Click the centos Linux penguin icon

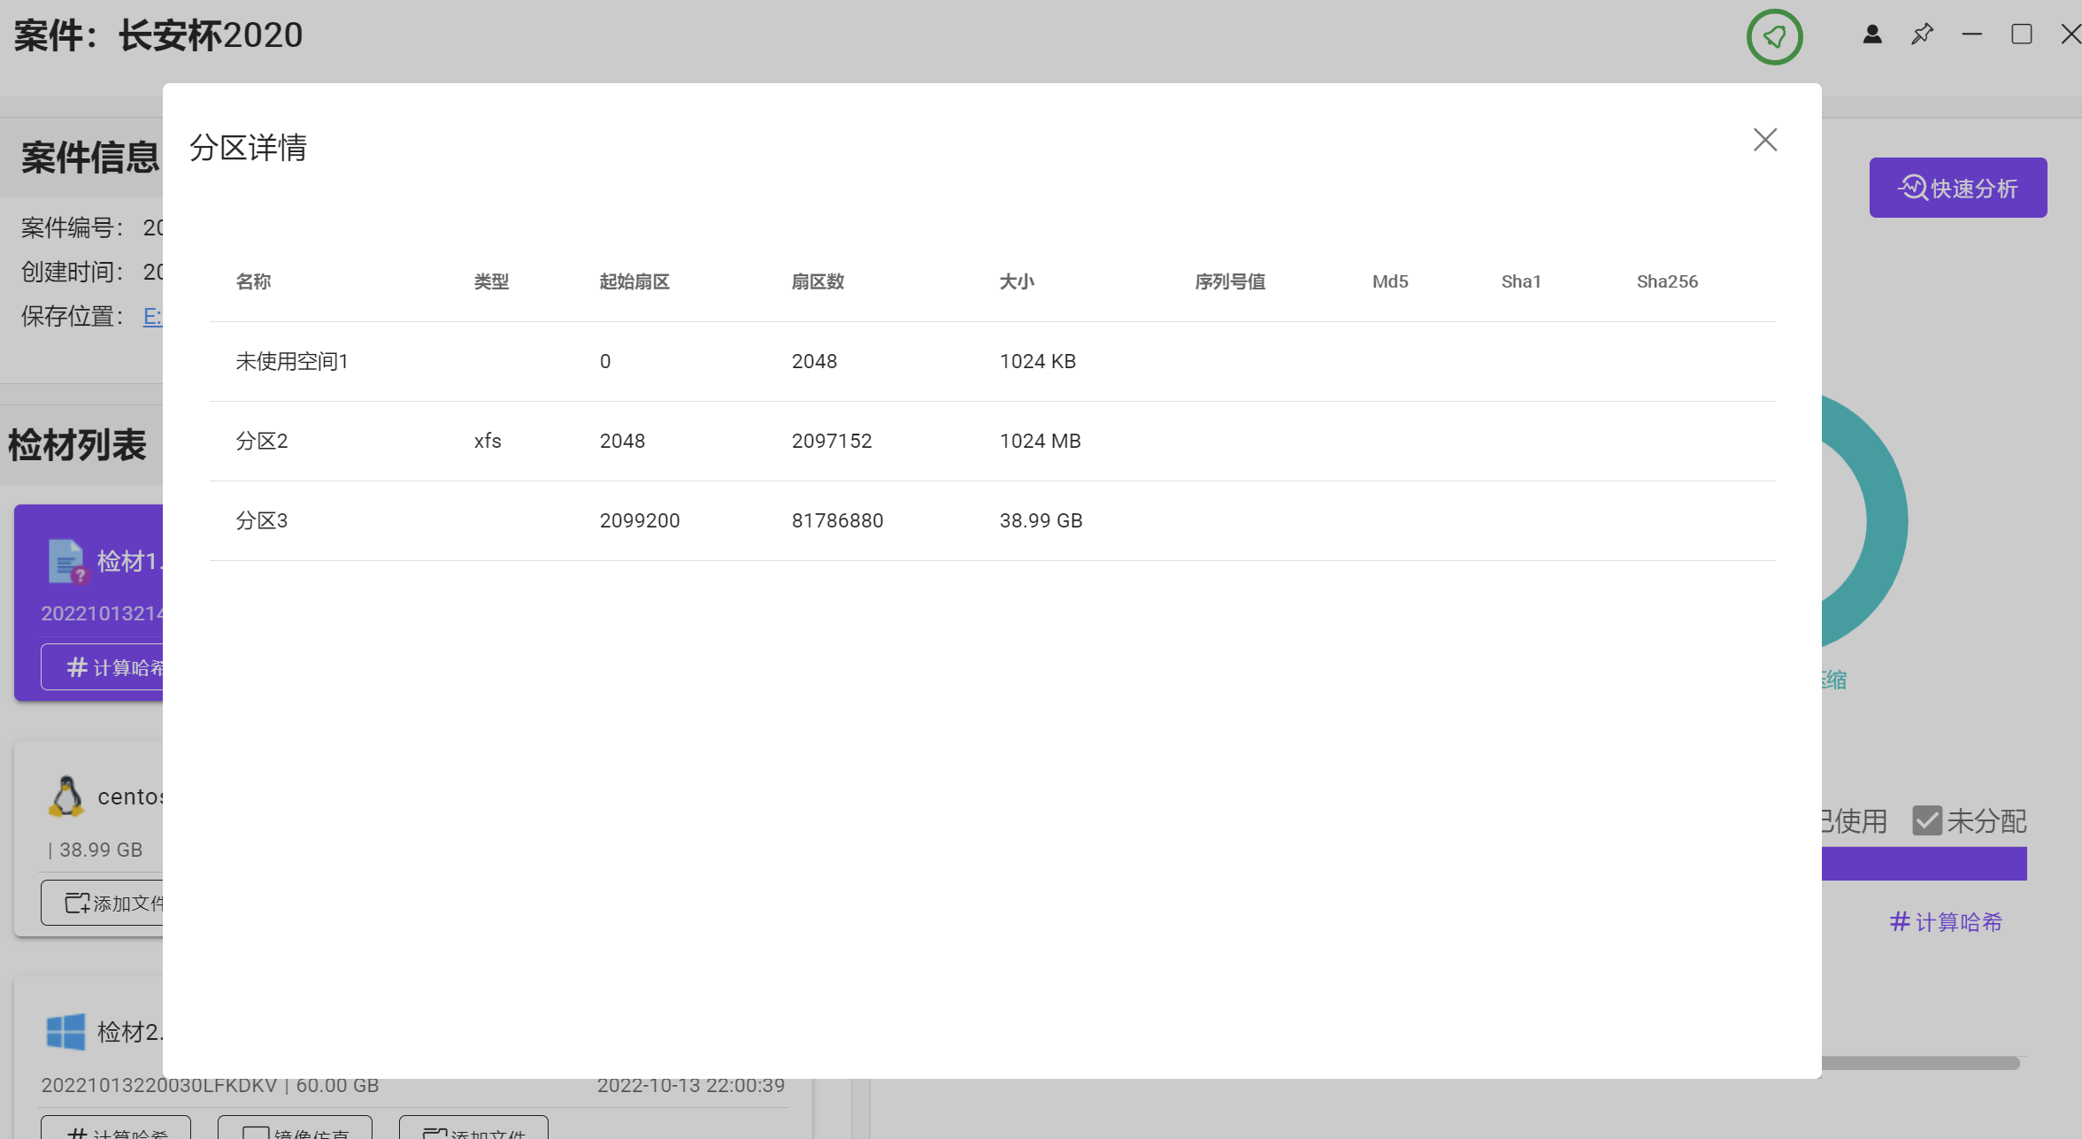coord(65,797)
